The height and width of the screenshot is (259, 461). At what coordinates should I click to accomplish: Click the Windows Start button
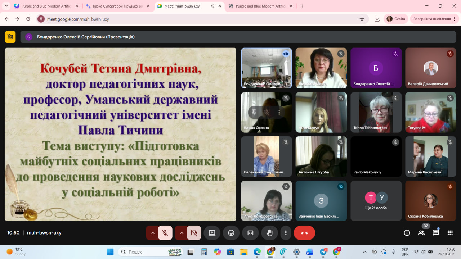click(x=110, y=252)
